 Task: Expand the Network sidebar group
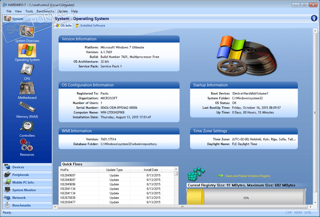pos(27,198)
